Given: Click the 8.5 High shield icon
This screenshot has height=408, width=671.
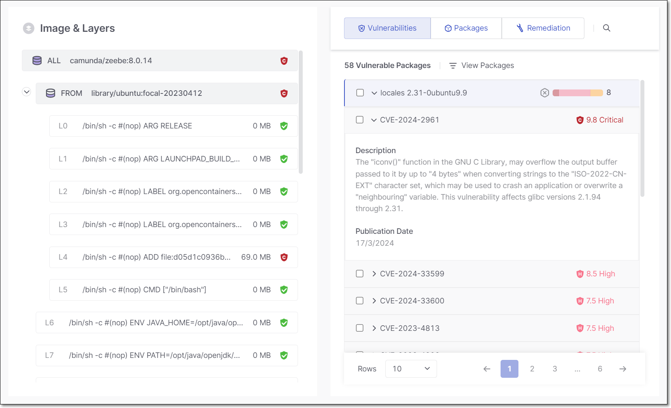Looking at the screenshot, I should click(580, 274).
